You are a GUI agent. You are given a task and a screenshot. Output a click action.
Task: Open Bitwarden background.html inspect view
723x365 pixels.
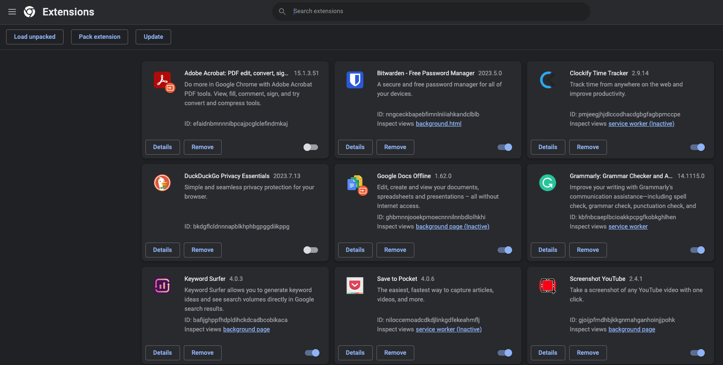439,124
